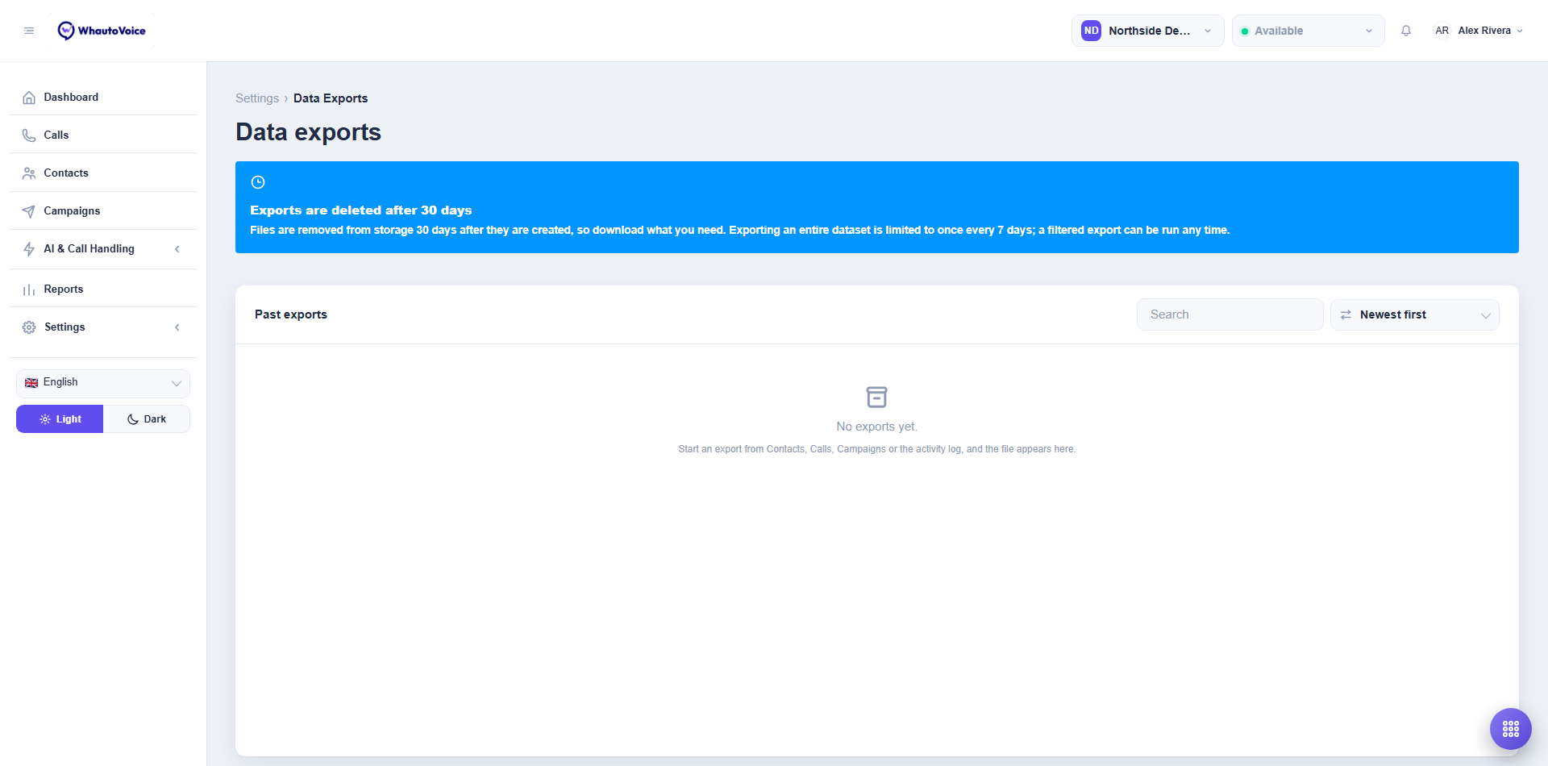Click the archive box empty-state icon
This screenshot has height=766, width=1548.
(876, 397)
